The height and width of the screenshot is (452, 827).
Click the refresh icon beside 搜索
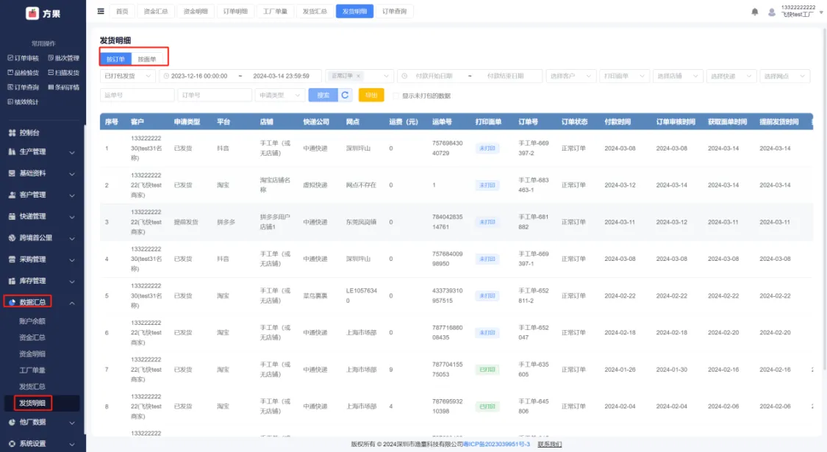coord(346,95)
